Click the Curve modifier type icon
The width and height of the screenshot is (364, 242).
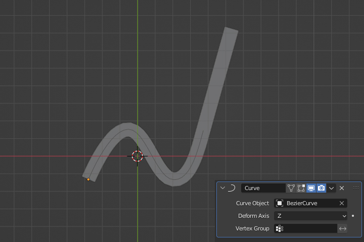pos(232,188)
